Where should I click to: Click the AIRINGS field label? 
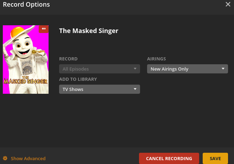point(156,59)
